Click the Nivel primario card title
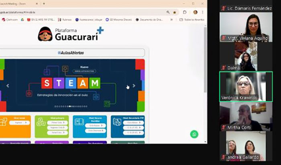 pos(58,118)
